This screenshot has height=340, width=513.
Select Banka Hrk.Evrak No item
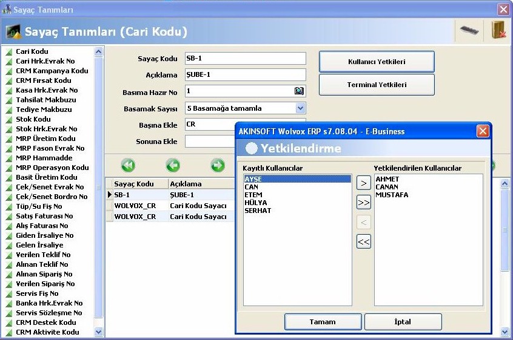(49, 303)
